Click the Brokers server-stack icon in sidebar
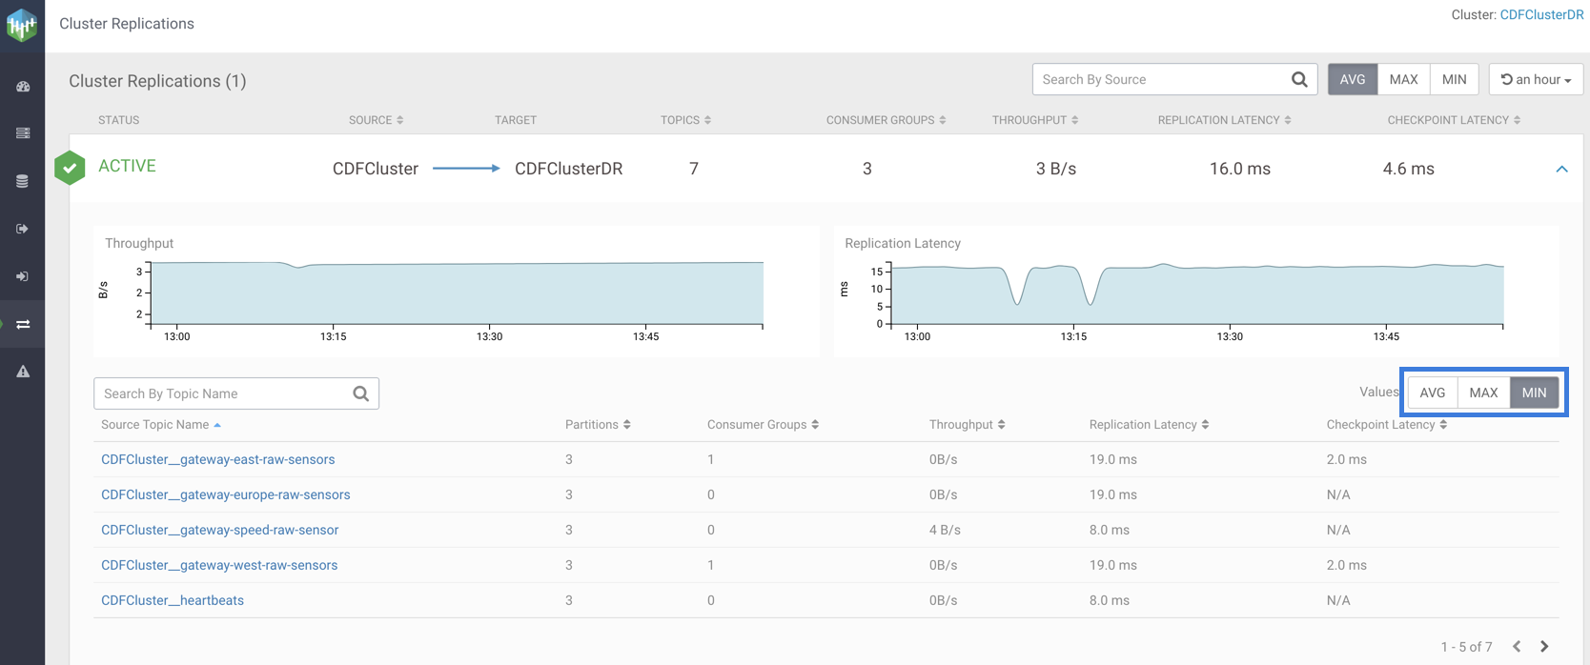Screen dimensions: 1590x665 click(x=23, y=133)
